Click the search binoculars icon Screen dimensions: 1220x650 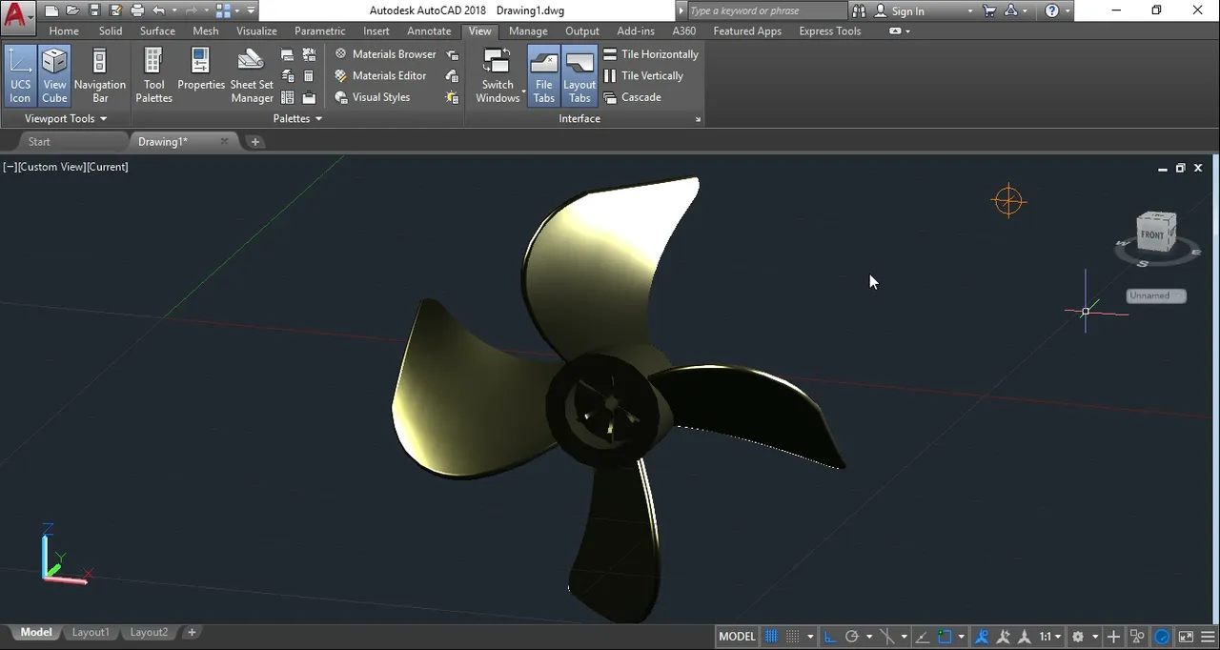point(859,11)
